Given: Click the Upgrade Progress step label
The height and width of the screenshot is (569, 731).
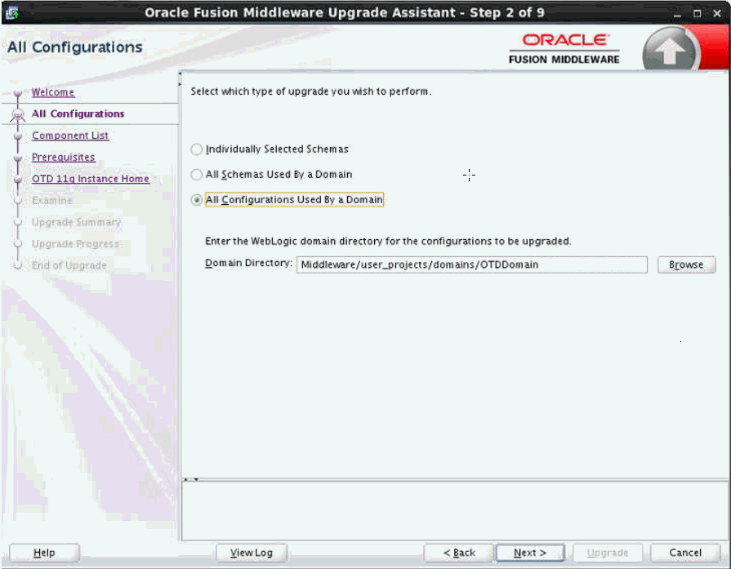Looking at the screenshot, I should point(75,244).
